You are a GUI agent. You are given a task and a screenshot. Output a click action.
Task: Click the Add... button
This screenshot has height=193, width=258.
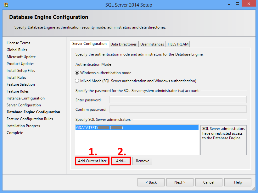point(121,161)
